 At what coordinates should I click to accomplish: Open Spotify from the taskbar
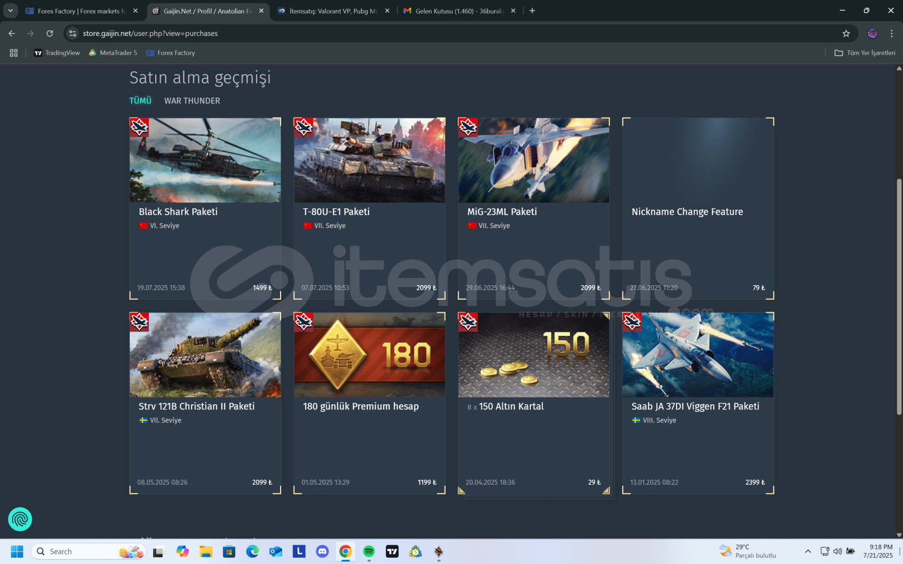tap(369, 551)
